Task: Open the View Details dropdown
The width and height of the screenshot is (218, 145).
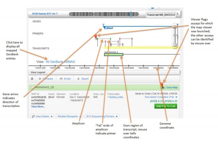Action: 42,116
